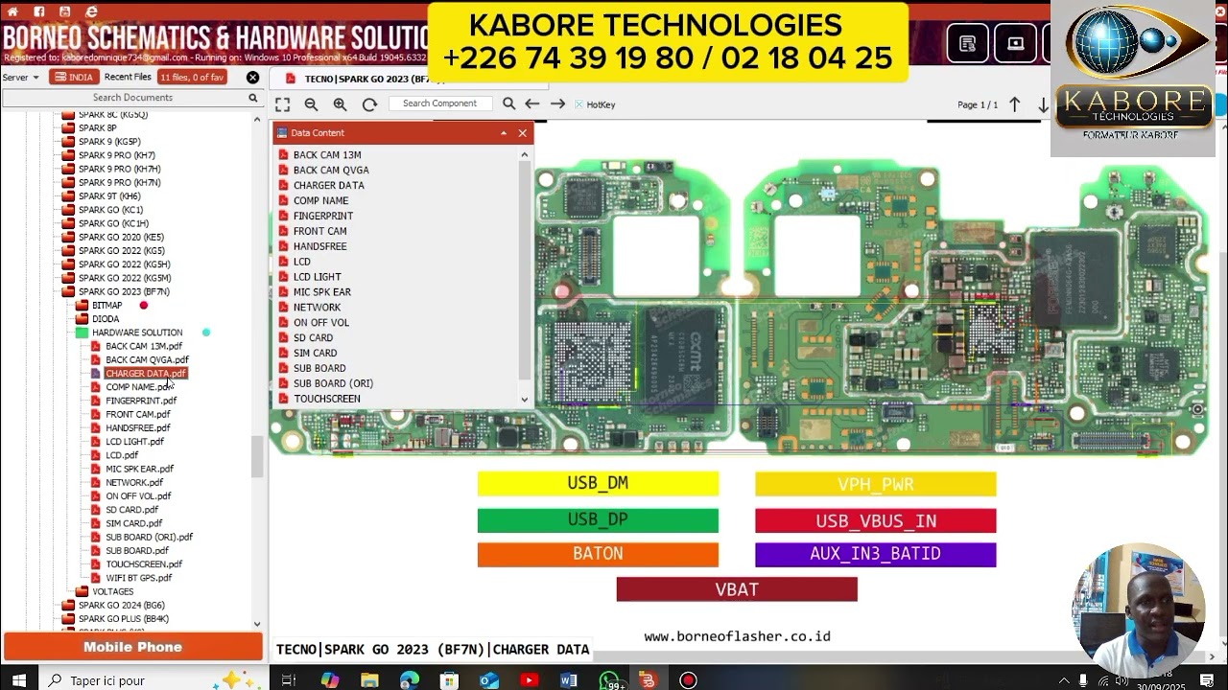Screen dimensions: 1228x690
Task: Collapse the Data Content panel with the arrow
Action: tap(504, 133)
